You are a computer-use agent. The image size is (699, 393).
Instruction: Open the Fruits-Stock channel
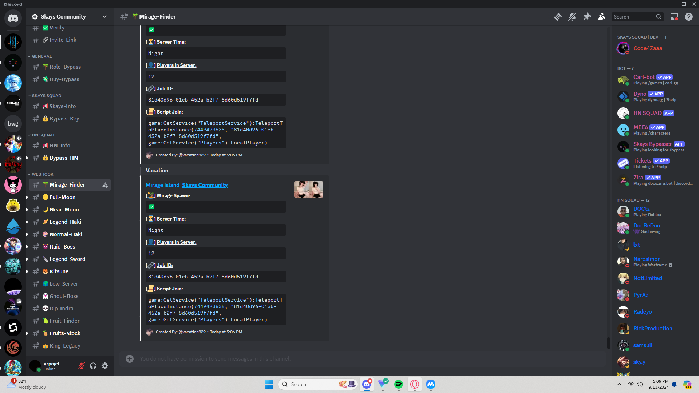pyautogui.click(x=70, y=333)
